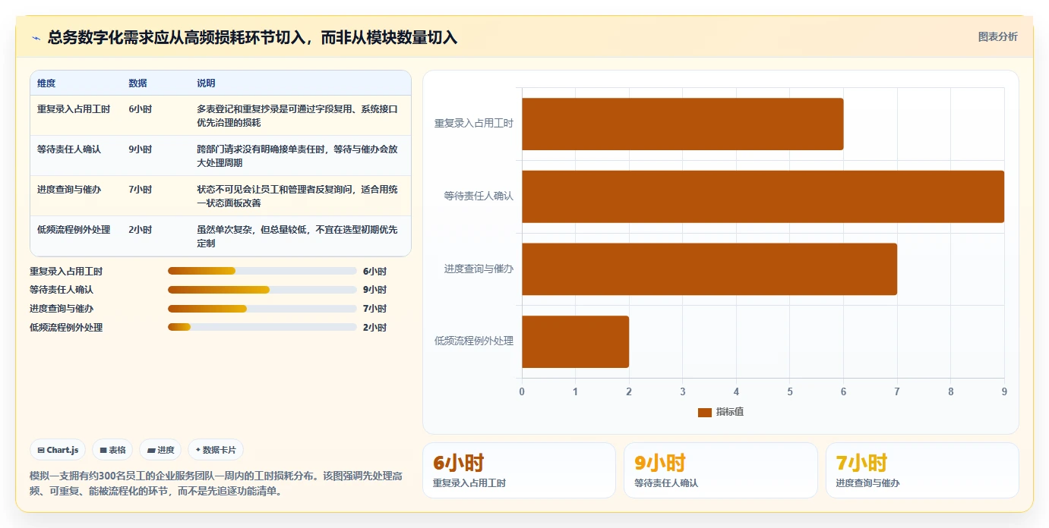Click the table description starting 状态不可见会让员工
The width and height of the screenshot is (1049, 528).
point(297,196)
